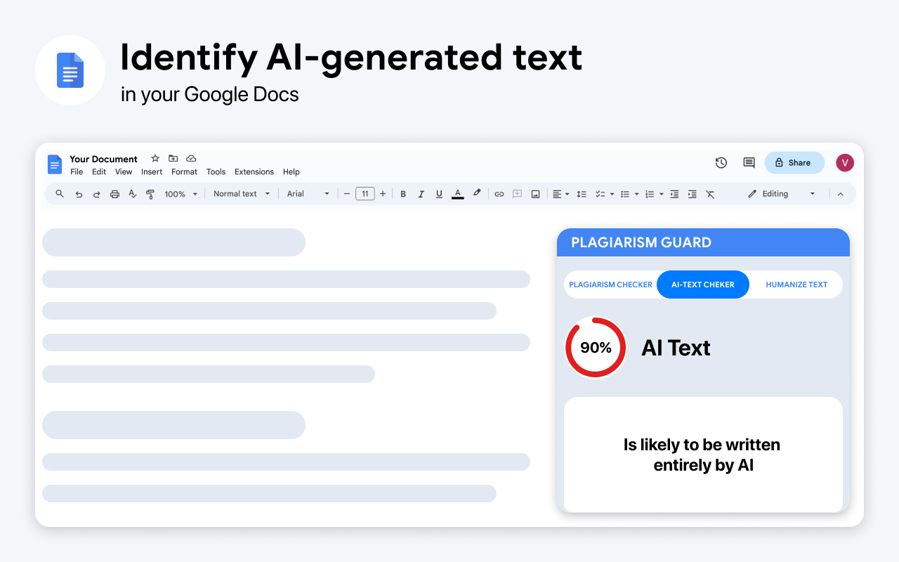Toggle bold formatting
Image resolution: width=899 pixels, height=562 pixels.
click(x=403, y=194)
